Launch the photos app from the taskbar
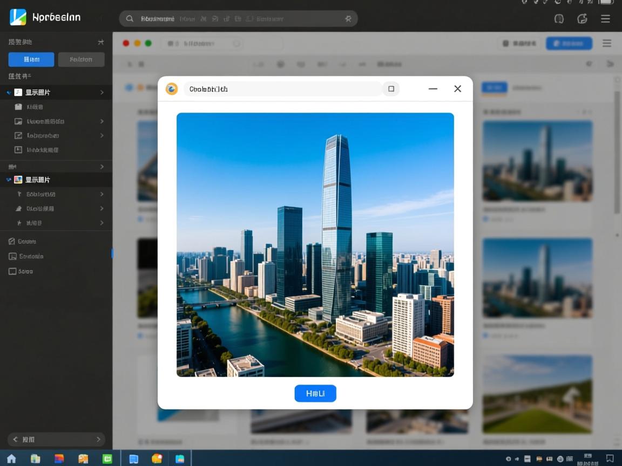 click(x=180, y=458)
